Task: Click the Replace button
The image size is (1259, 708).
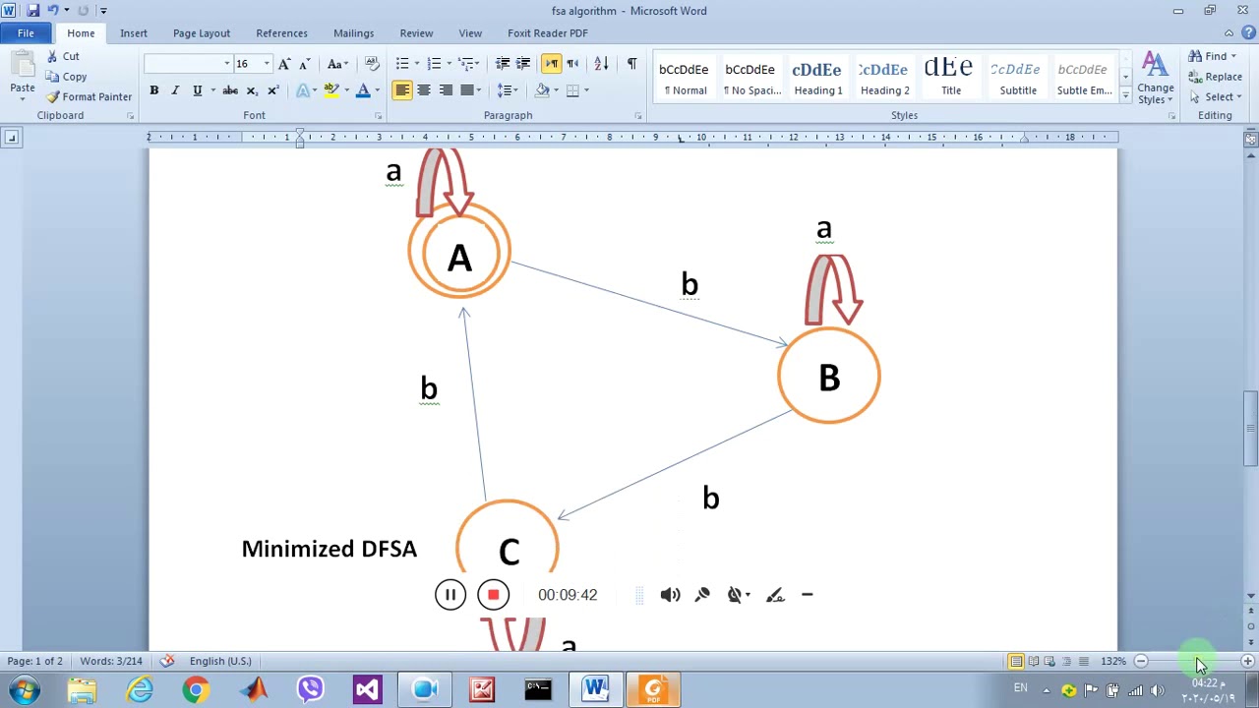Action: (1216, 77)
